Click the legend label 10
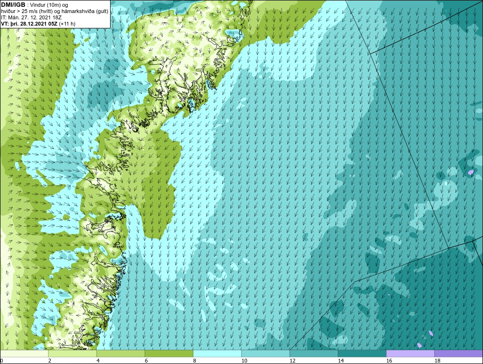483x364 pixels. [244, 361]
